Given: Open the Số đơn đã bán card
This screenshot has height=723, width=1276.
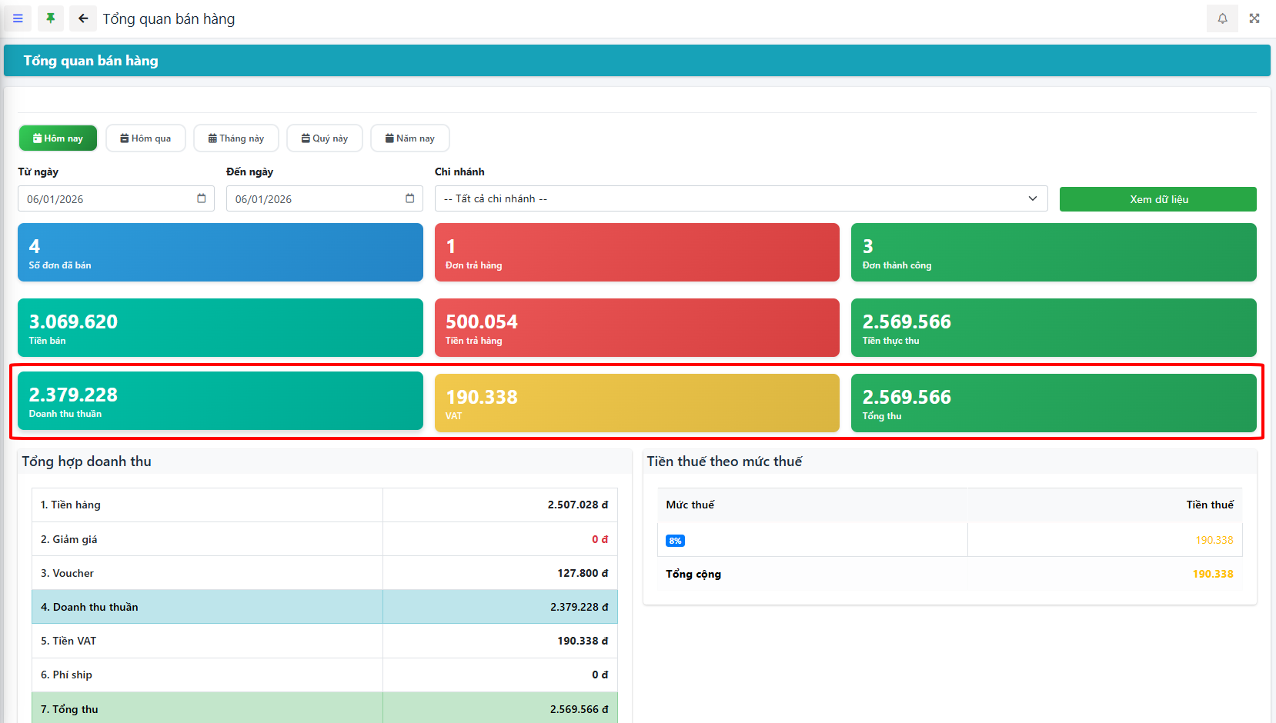Looking at the screenshot, I should [220, 252].
